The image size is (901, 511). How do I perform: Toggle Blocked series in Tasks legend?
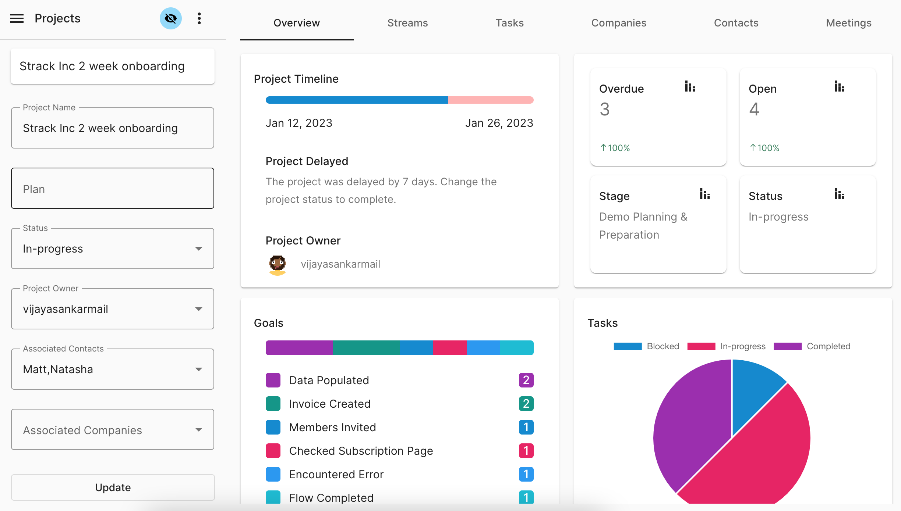point(646,346)
